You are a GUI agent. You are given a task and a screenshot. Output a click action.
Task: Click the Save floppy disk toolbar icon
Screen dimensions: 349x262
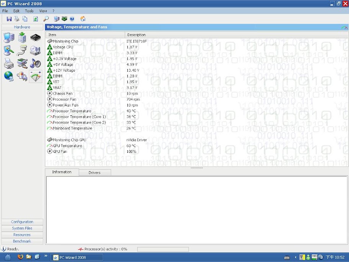pyautogui.click(x=9, y=19)
